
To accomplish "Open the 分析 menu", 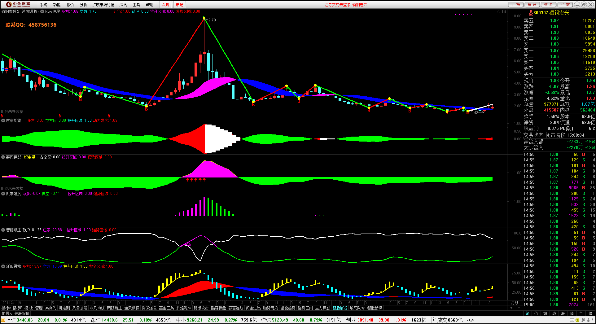I will (83, 5).
